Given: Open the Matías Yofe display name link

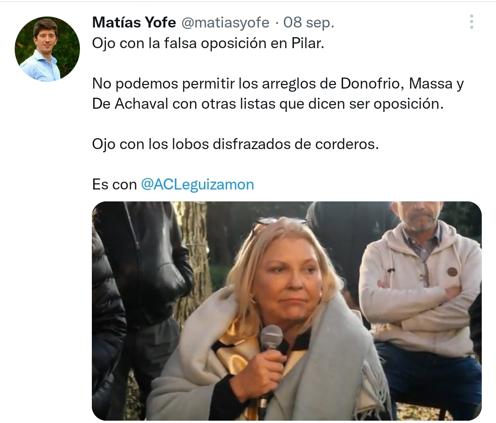Looking at the screenshot, I should click(134, 22).
